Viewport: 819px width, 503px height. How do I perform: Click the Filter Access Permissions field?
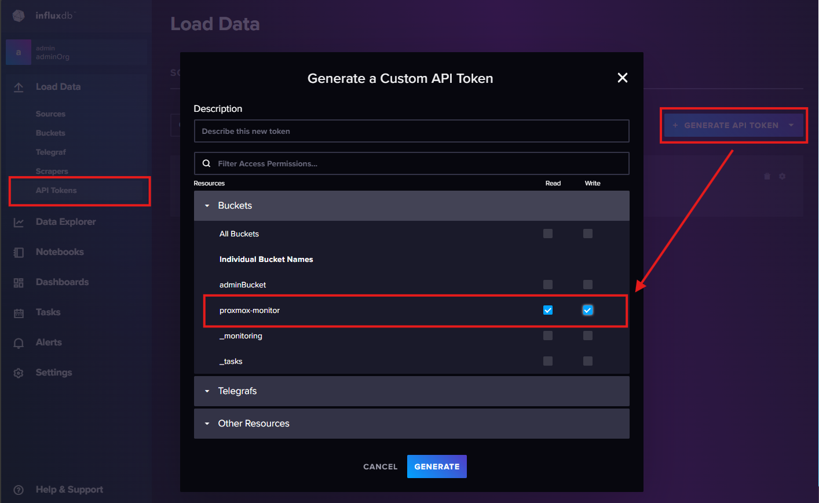(412, 163)
